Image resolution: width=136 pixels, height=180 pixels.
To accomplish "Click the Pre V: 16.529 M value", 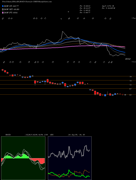I will click(x=108, y=8).
